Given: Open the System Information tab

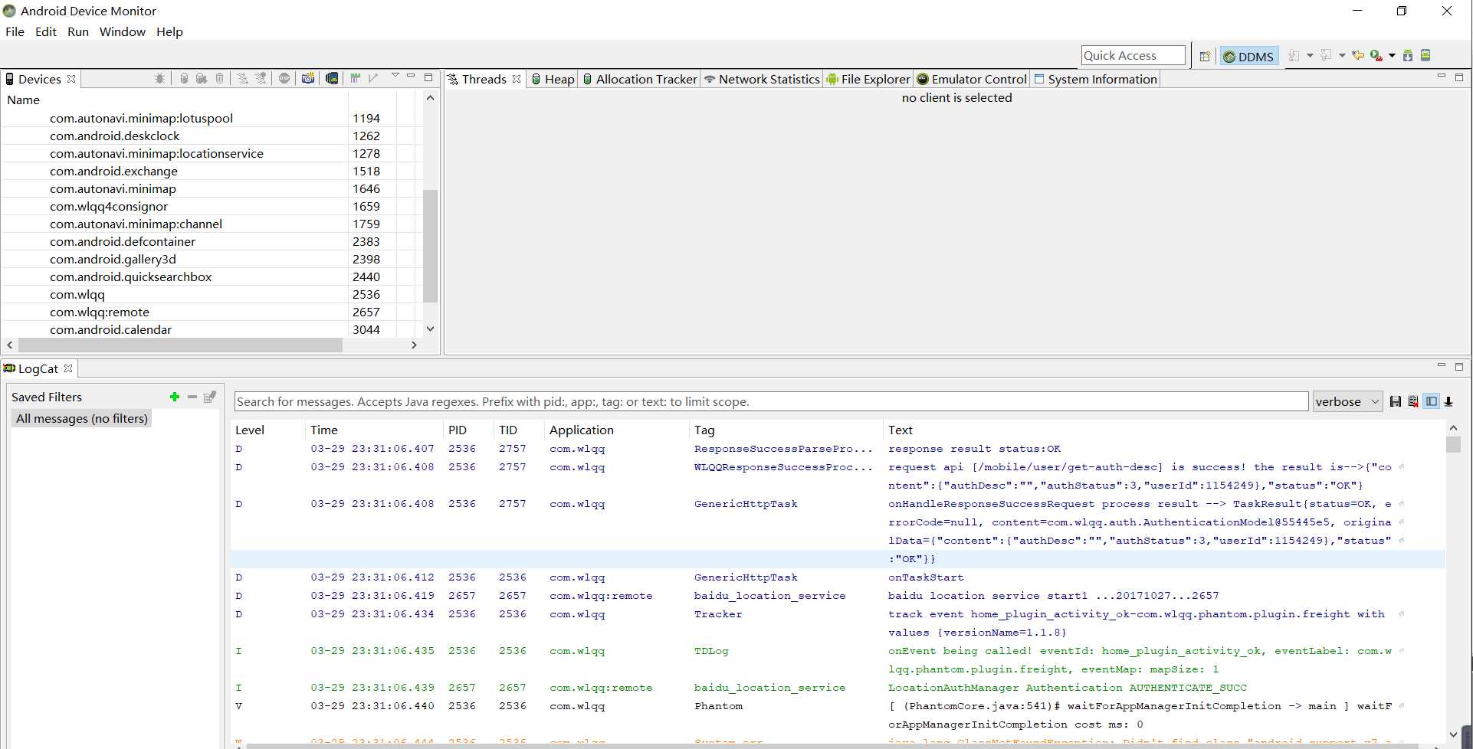Looking at the screenshot, I should [1095, 79].
